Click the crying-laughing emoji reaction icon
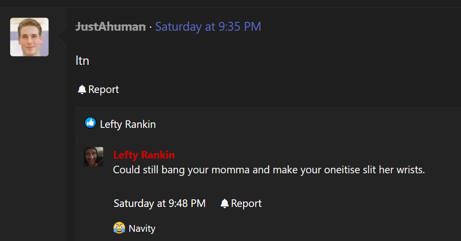 click(119, 228)
